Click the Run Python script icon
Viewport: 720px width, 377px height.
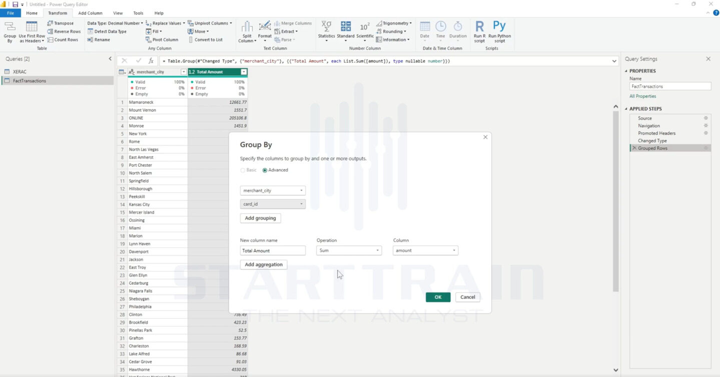(x=499, y=32)
